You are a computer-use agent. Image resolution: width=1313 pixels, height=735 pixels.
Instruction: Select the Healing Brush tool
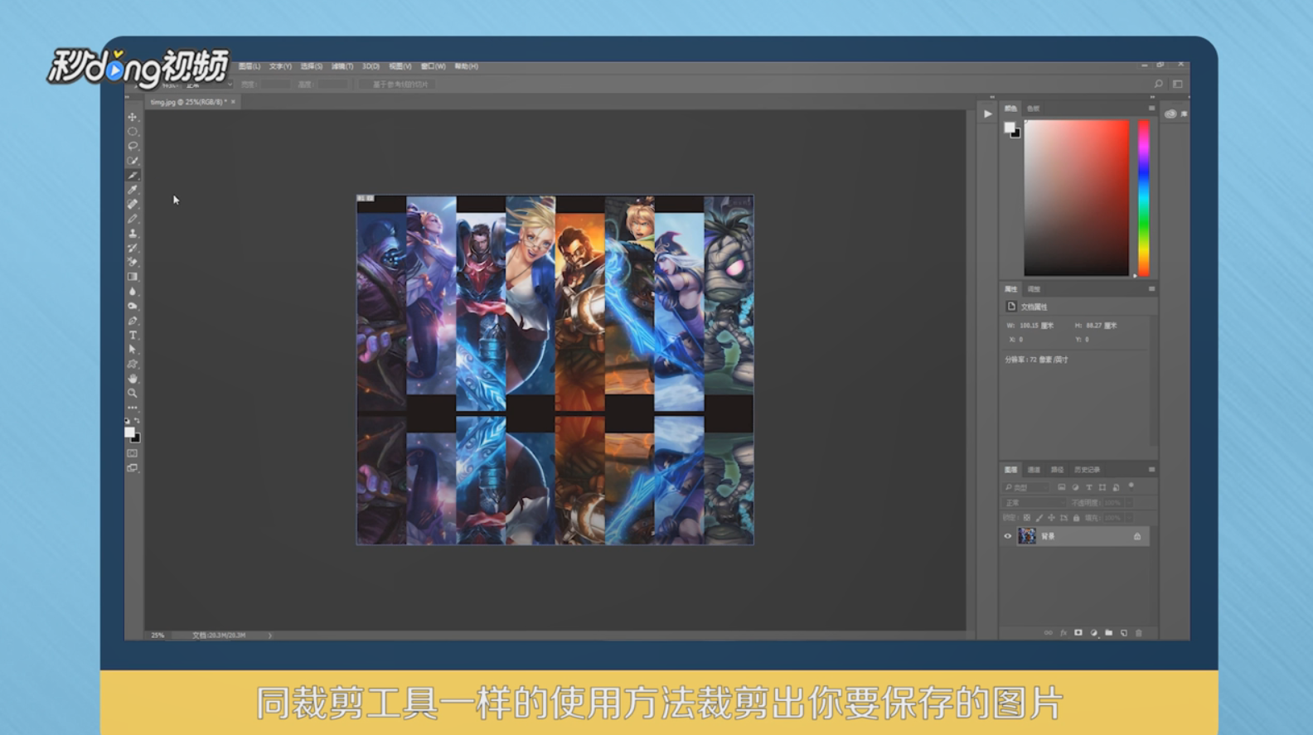133,205
